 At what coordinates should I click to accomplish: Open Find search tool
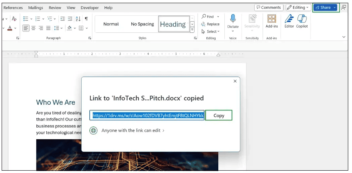[208, 16]
